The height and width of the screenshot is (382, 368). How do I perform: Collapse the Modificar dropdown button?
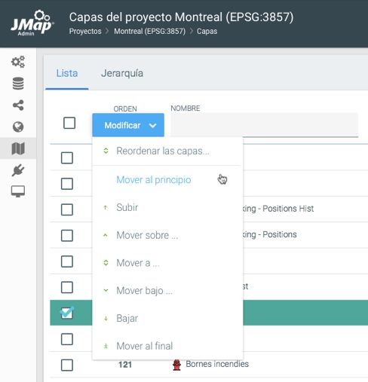[x=128, y=125]
